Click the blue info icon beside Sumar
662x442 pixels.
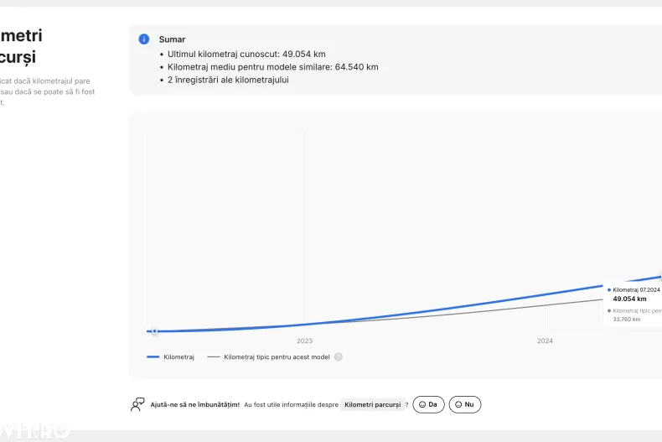[x=144, y=39]
